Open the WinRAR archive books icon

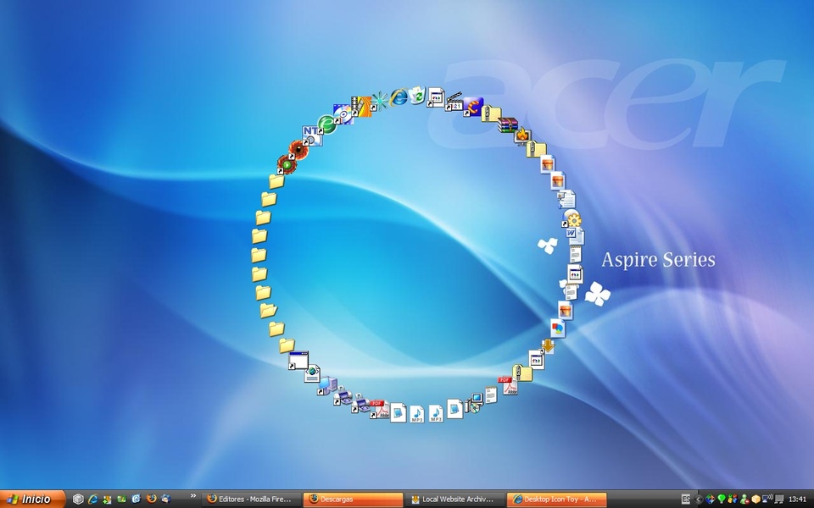click(507, 125)
